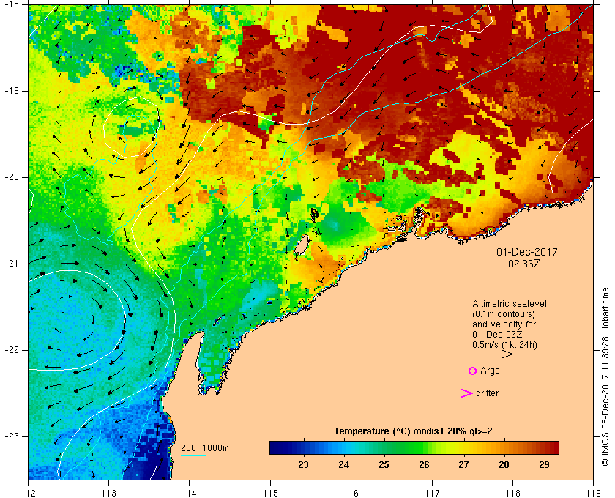Viewport: 615px width, 498px height.
Task: Click the color bar label 28
Action: click(504, 465)
